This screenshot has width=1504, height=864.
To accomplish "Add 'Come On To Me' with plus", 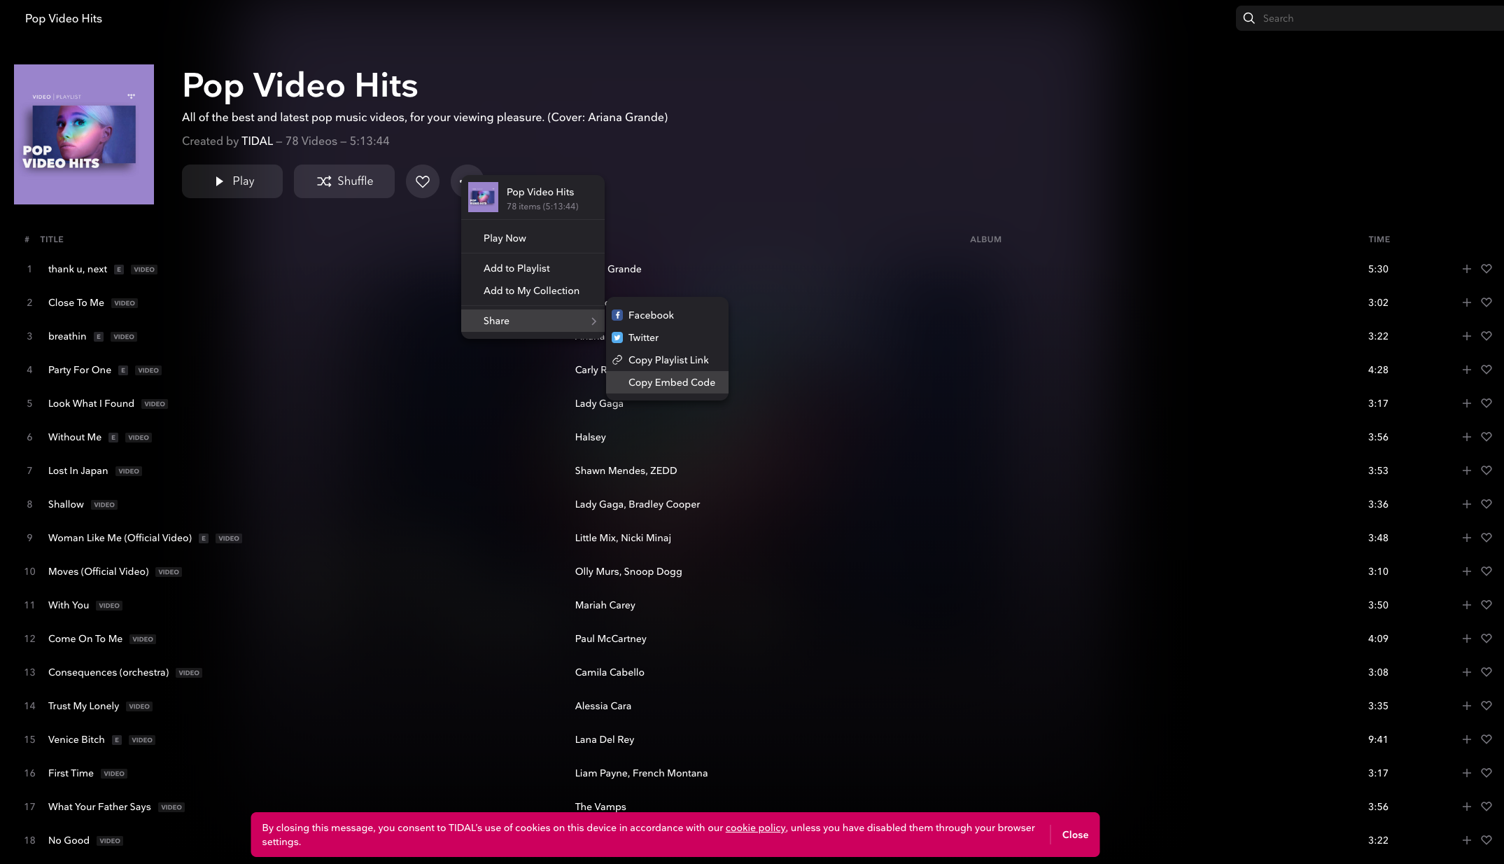I will (x=1466, y=639).
